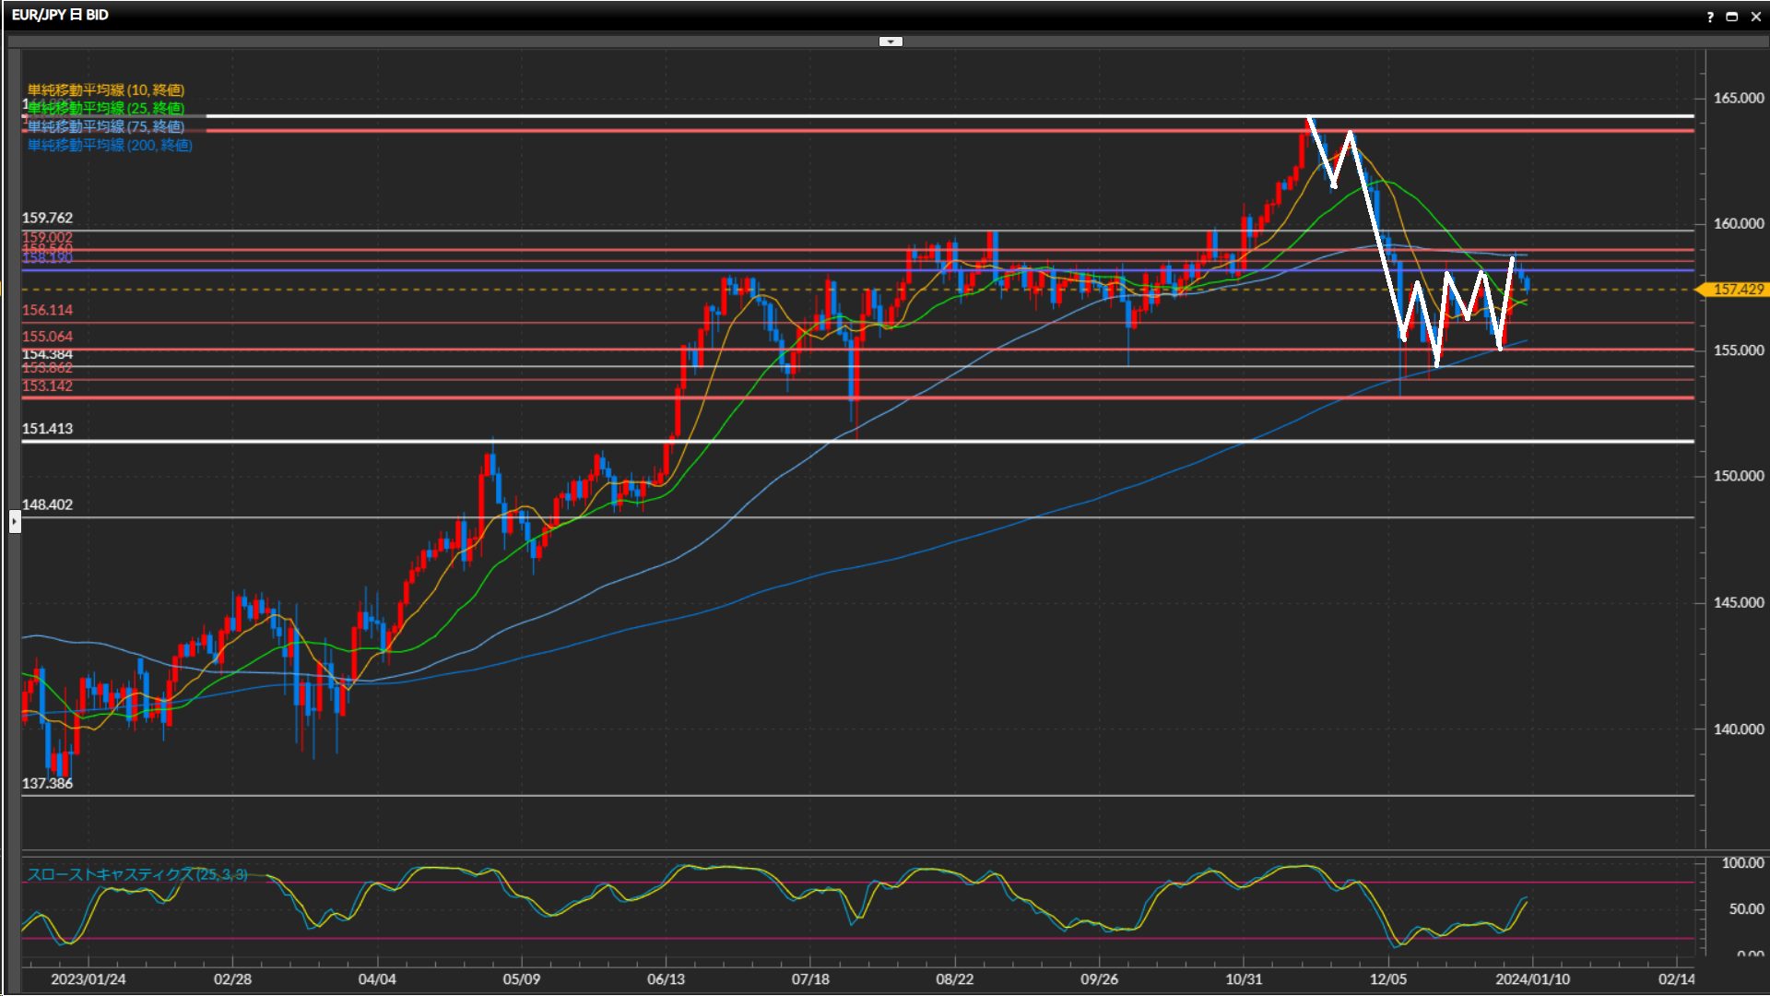Close the EUR/JPY chart window
This screenshot has width=1770, height=996.
(1755, 17)
